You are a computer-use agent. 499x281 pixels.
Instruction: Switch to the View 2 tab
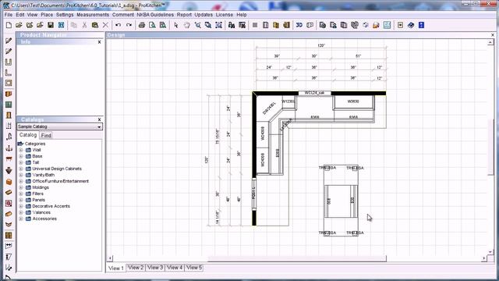(136, 268)
